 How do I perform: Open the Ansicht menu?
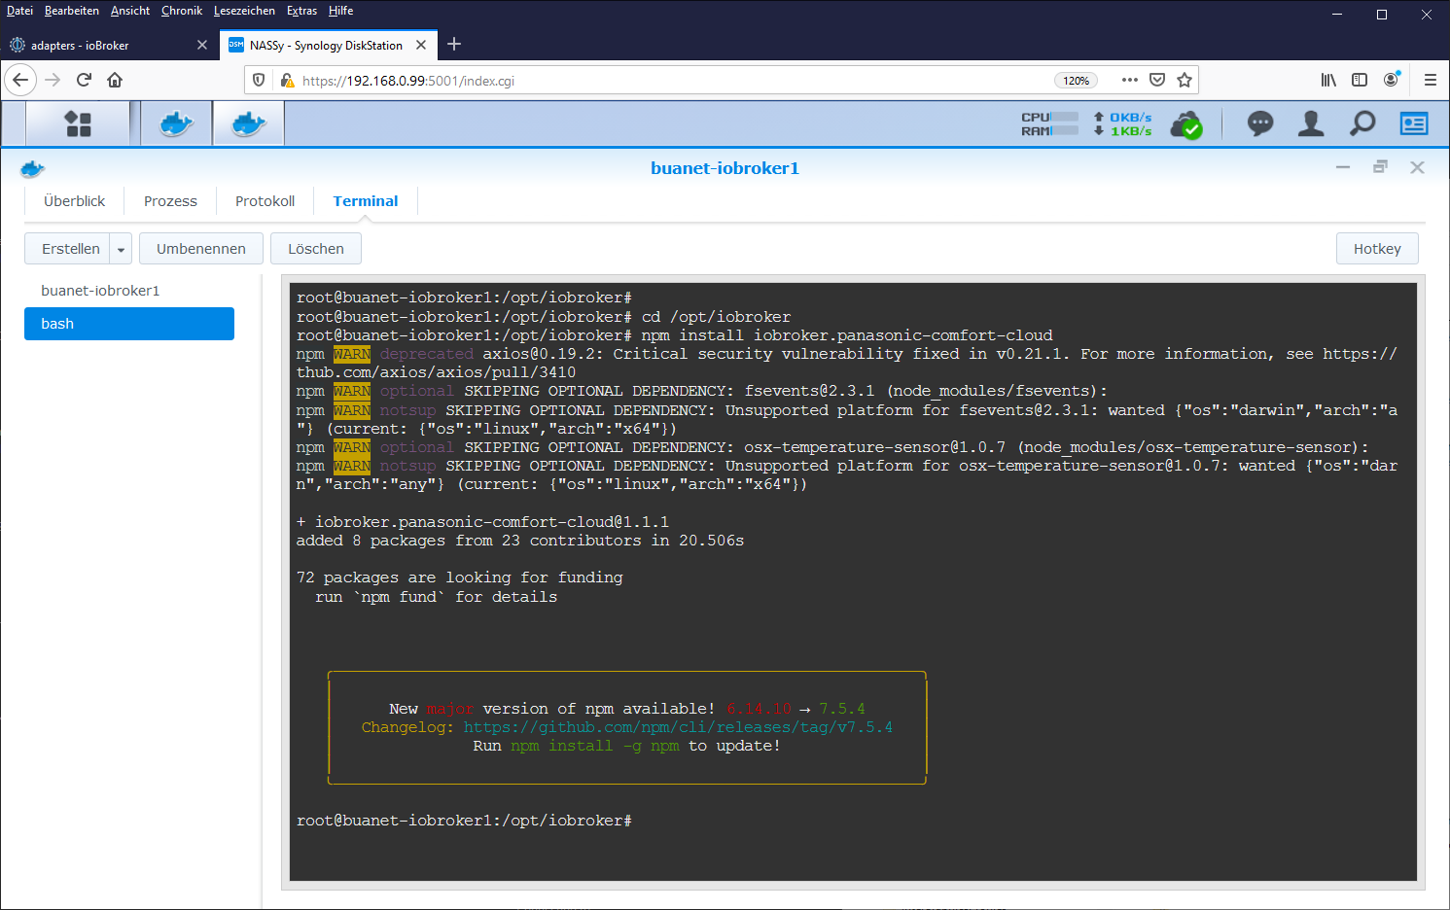[x=130, y=11]
